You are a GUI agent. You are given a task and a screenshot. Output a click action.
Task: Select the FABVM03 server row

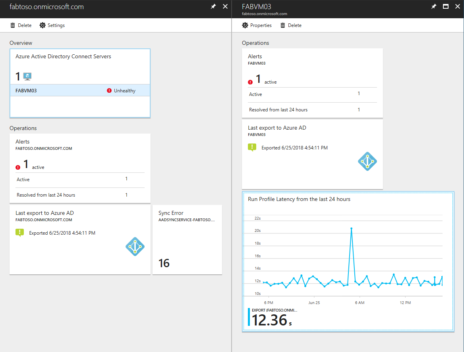point(80,91)
